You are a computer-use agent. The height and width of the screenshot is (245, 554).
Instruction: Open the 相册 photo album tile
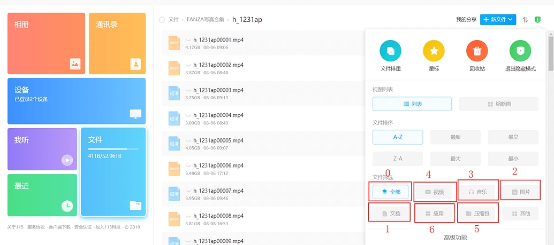tap(46, 43)
